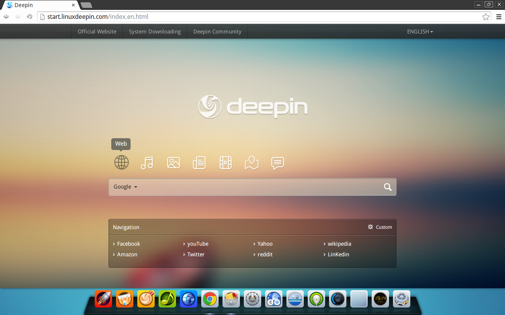Open the Launcher rocket icon in the dock
Viewport: 505px width, 315px height.
point(103,299)
